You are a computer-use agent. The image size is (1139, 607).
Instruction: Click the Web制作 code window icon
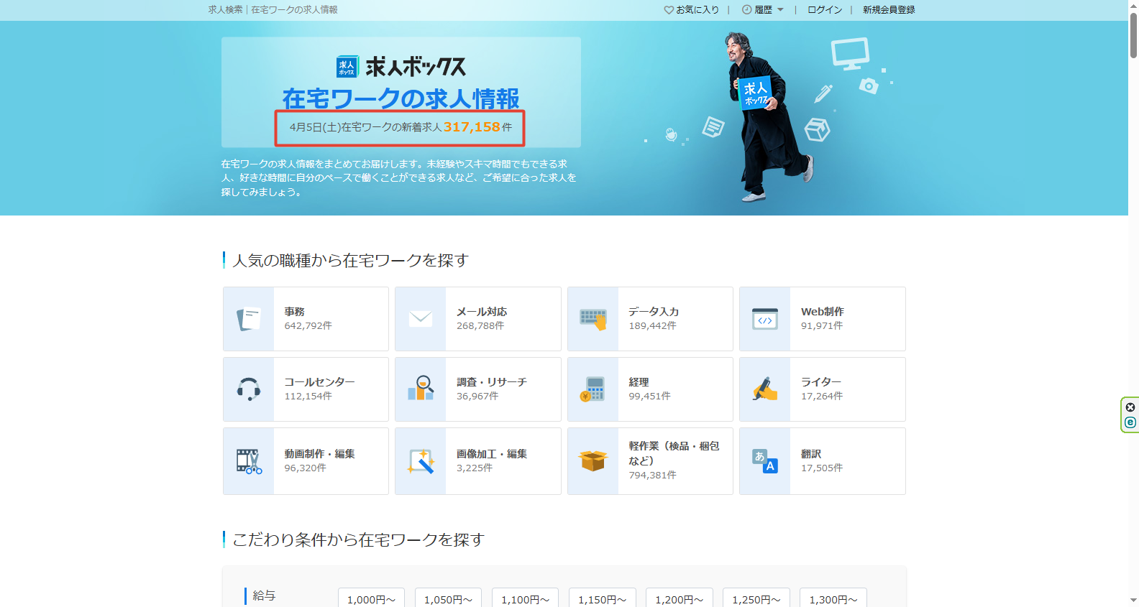[x=765, y=318]
